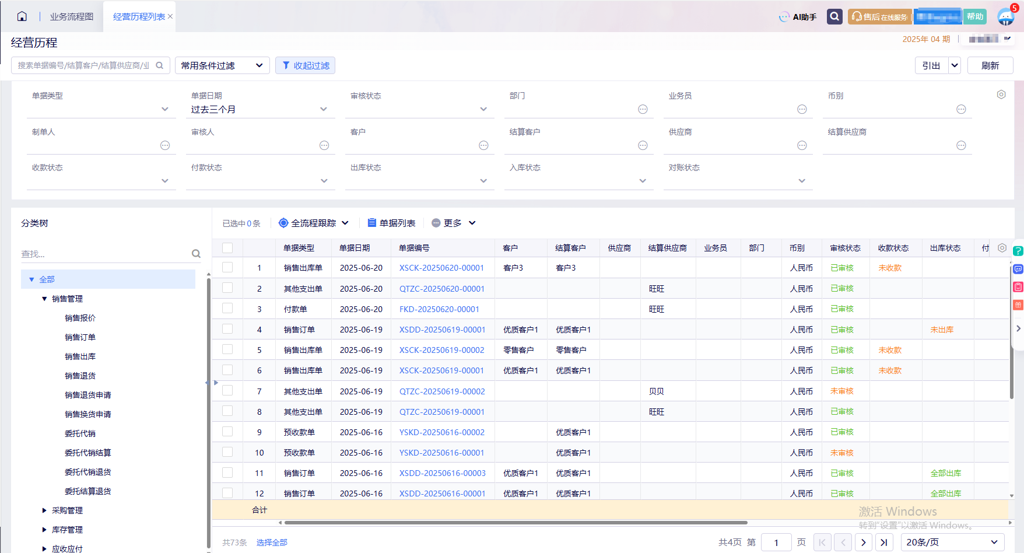Check row 7 QTZC-20250619-00002 checkbox
1024x553 pixels.
pos(227,390)
